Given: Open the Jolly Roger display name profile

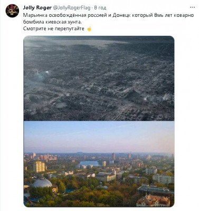Looking at the screenshot, I should [x=37, y=7].
